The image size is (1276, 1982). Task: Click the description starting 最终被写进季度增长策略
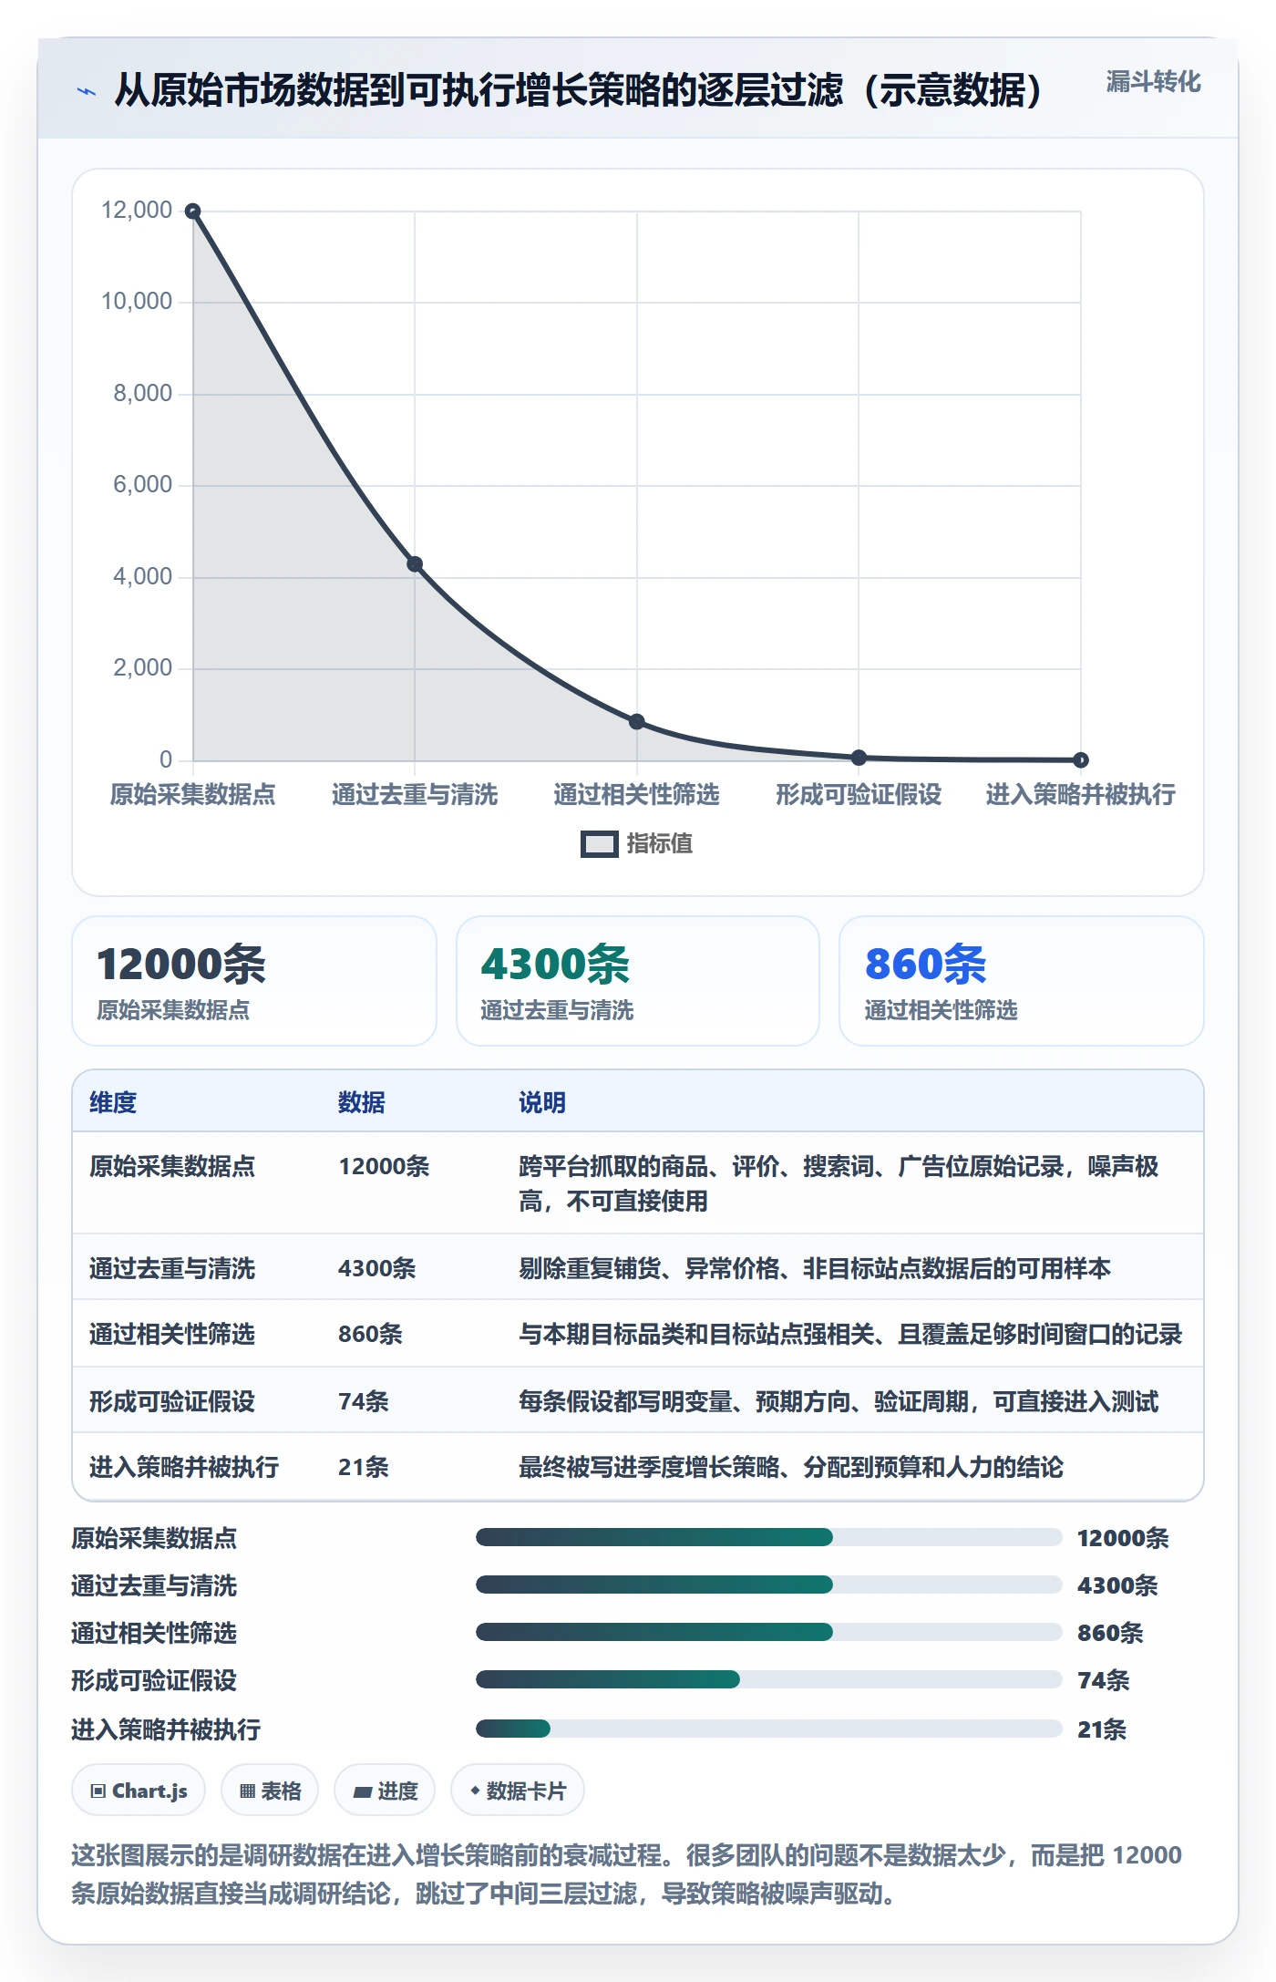pyautogui.click(x=791, y=1467)
